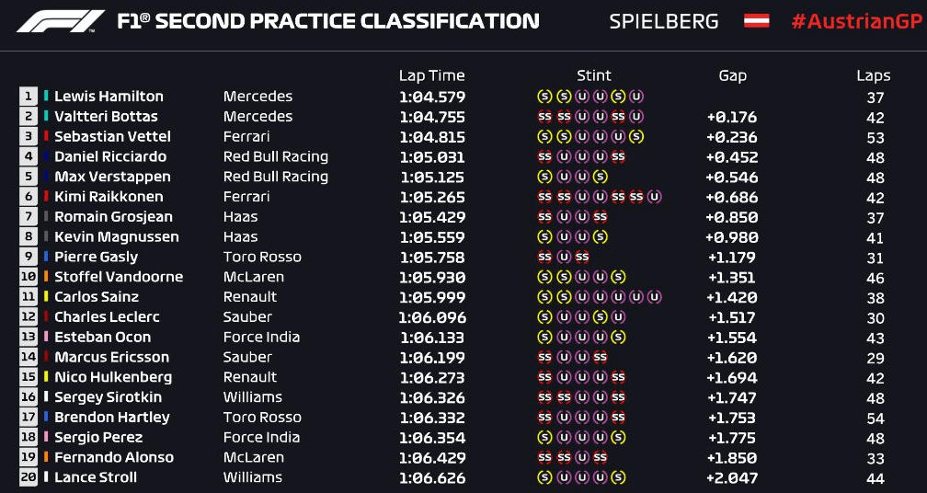The width and height of the screenshot is (927, 493).
Task: Click the Lap Time column header
Action: click(431, 75)
